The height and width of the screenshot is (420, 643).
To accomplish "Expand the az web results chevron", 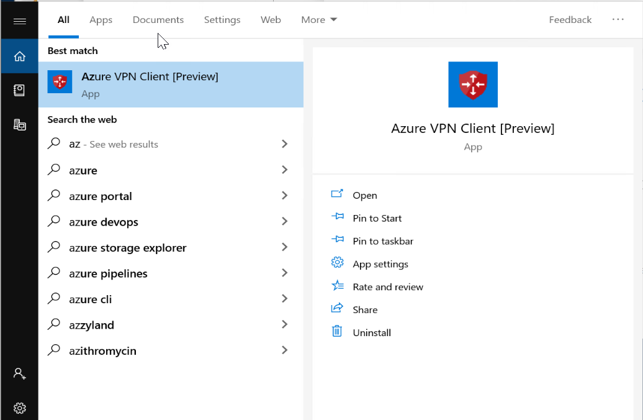I will click(x=285, y=144).
